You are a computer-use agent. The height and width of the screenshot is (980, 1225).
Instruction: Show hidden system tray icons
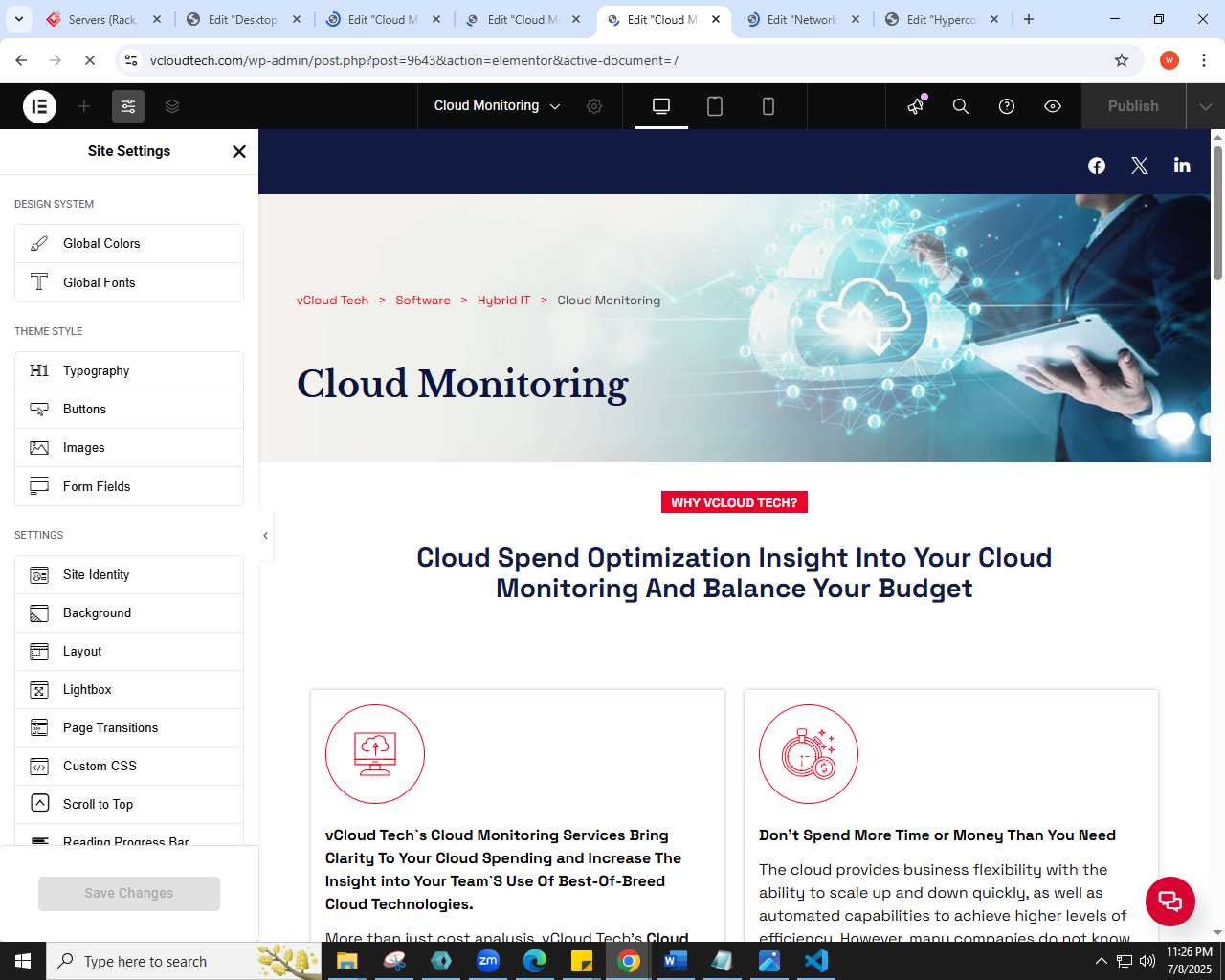point(1101,961)
